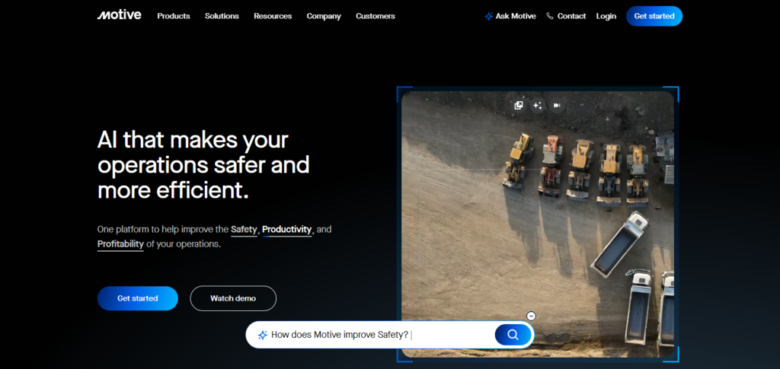Image resolution: width=780 pixels, height=369 pixels.
Task: Click the skip-forward icon above the image
Action: (557, 106)
